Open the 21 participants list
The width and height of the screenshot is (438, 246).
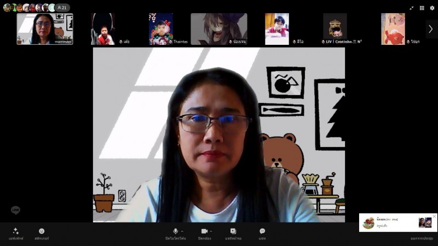pos(62,8)
